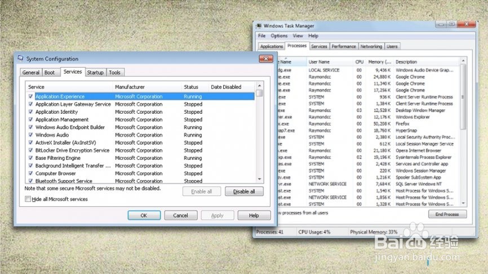Uncheck ActiveX Installer (AxInstSV) checkbox
The image size is (488, 274).
point(30,142)
